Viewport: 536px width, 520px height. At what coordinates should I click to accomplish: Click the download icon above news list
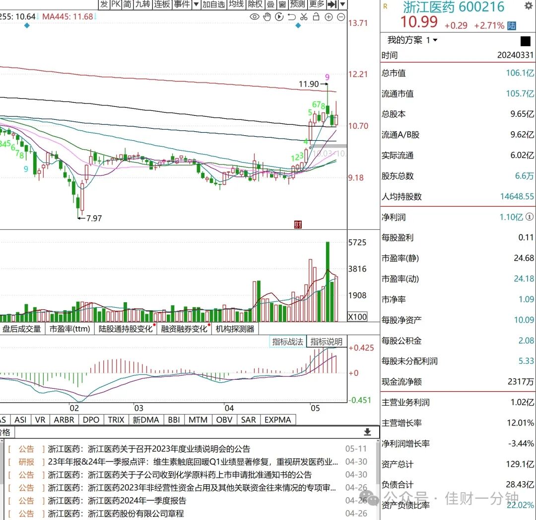pos(367,432)
